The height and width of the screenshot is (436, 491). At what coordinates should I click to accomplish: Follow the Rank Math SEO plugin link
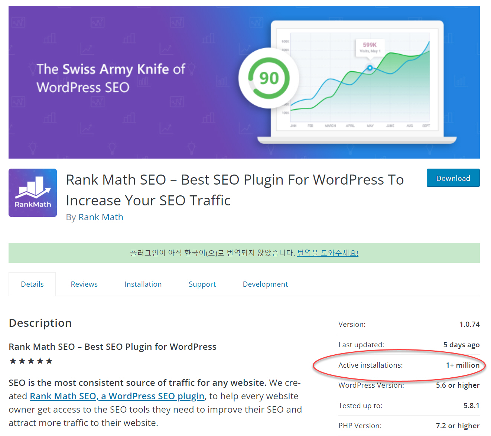117,396
